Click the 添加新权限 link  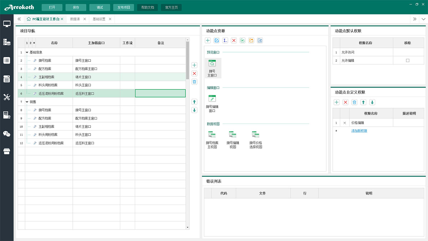point(359,131)
